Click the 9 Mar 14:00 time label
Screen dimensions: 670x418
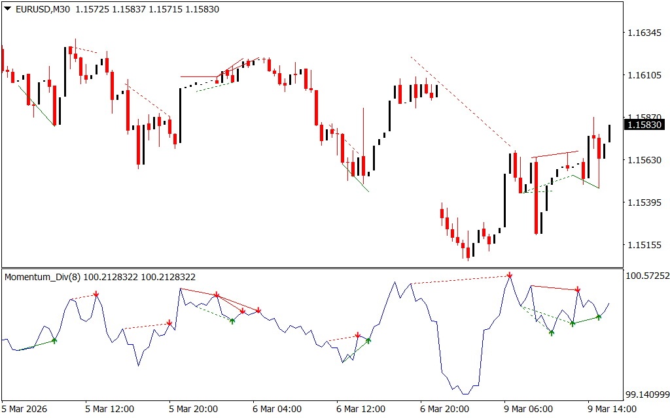coord(612,410)
